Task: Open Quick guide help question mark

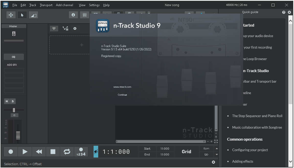Action: coord(284,12)
